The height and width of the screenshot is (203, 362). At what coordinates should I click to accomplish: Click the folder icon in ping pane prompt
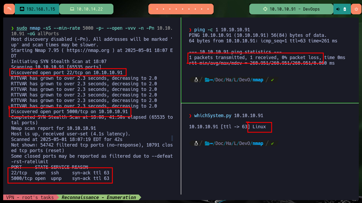(207, 80)
